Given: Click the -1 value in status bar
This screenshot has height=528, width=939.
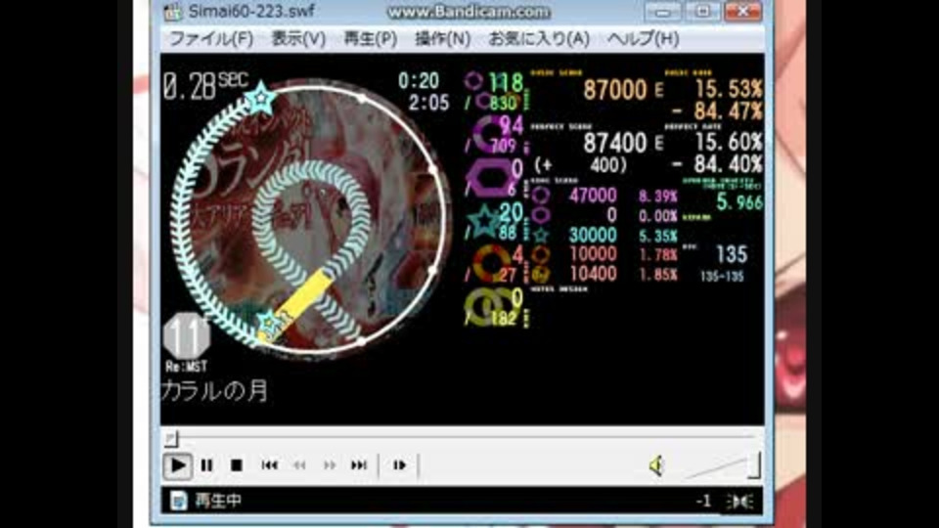Looking at the screenshot, I should pyautogui.click(x=703, y=501).
